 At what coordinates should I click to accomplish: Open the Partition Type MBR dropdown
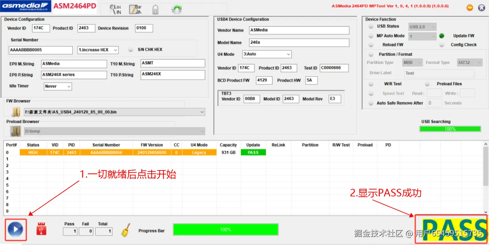[x=413, y=62]
